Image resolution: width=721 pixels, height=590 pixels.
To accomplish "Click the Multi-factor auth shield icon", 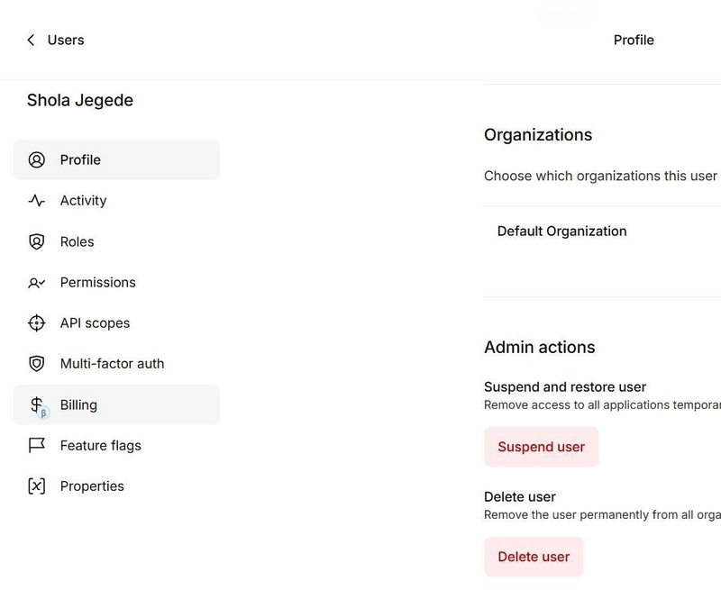I will click(x=37, y=364).
